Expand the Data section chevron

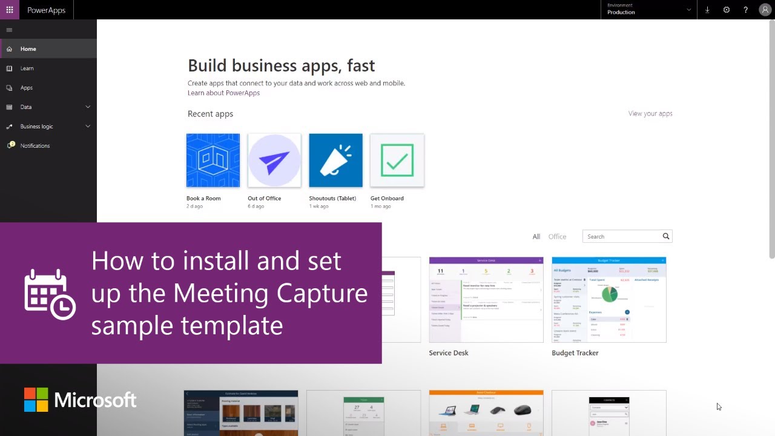point(88,107)
